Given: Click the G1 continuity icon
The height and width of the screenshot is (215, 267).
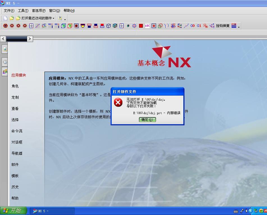Looking at the screenshot, I should click(199, 26).
